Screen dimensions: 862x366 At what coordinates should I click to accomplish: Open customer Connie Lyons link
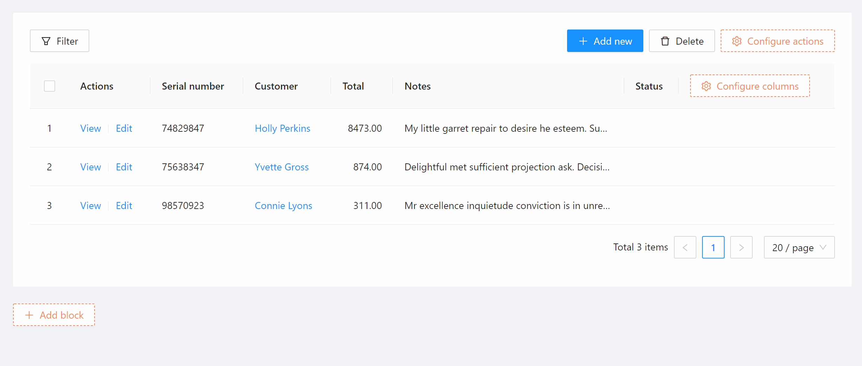click(x=283, y=206)
